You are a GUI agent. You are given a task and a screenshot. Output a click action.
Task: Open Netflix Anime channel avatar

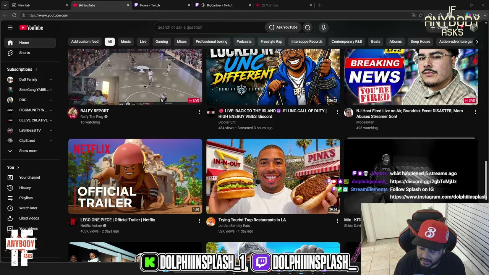(x=73, y=222)
